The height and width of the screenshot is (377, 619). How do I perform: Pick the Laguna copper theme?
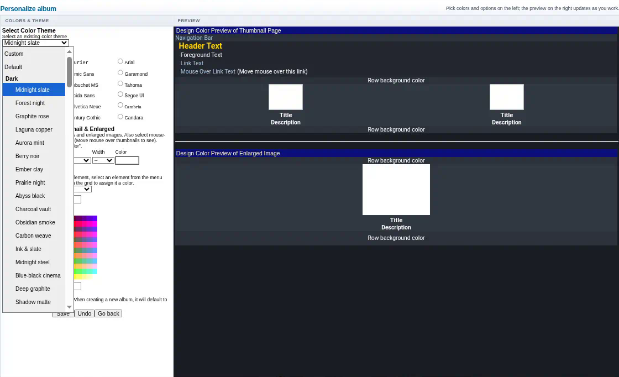pos(34,129)
